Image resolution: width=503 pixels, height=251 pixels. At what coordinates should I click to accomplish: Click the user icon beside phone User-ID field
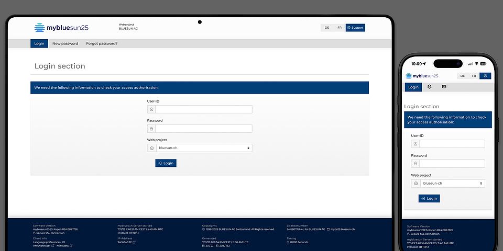[x=415, y=144]
